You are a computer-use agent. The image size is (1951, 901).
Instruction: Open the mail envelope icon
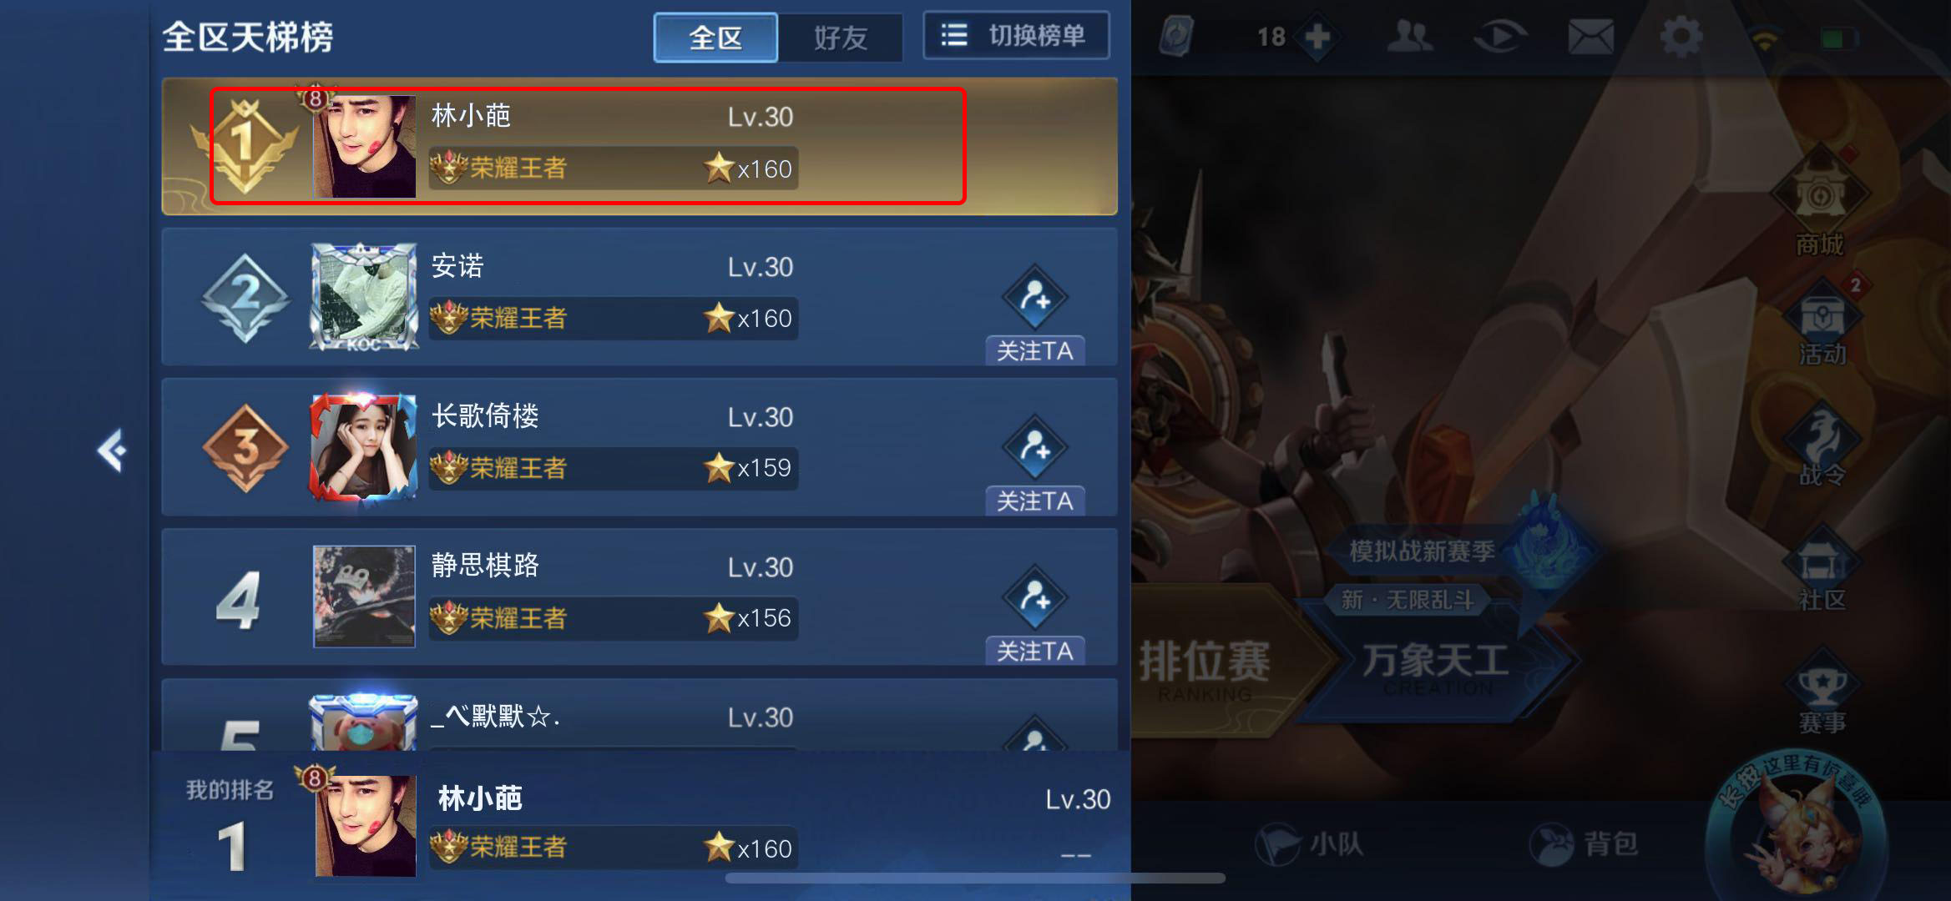point(1591,38)
